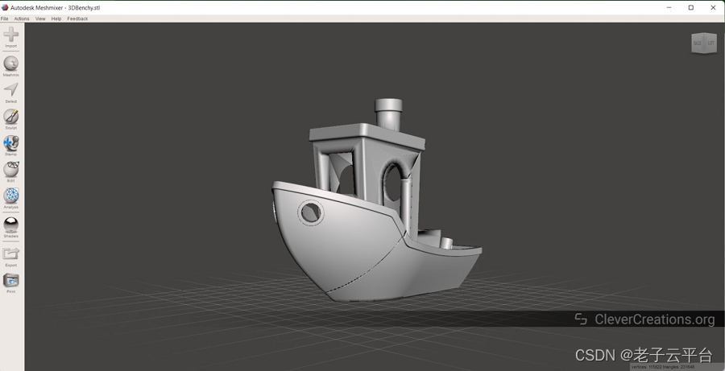Minimize the Meshmixer window

(669, 7)
